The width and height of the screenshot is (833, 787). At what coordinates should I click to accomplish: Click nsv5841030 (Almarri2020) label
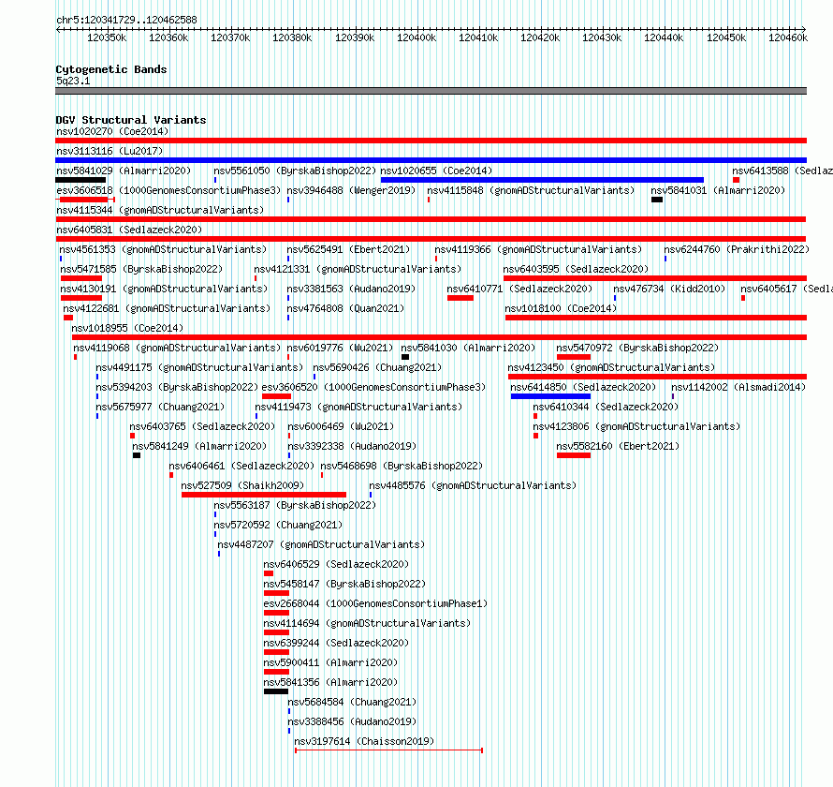468,348
